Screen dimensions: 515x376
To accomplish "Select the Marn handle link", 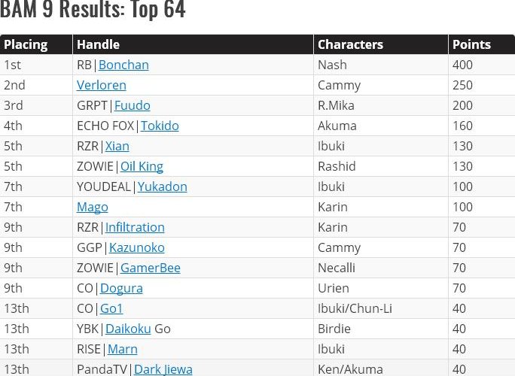I will [x=122, y=349].
